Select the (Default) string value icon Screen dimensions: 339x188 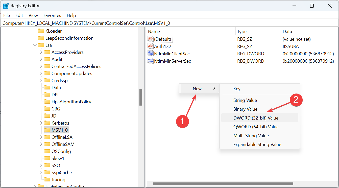151,39
